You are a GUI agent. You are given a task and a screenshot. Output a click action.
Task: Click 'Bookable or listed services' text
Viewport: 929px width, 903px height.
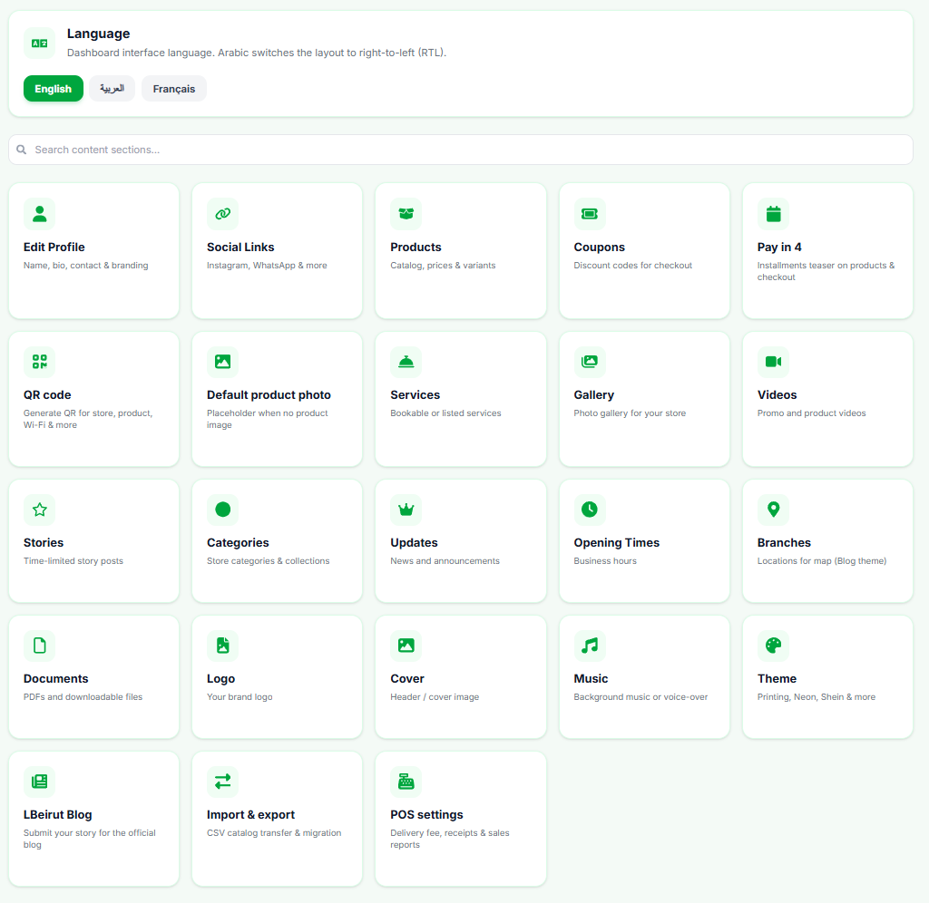(445, 413)
